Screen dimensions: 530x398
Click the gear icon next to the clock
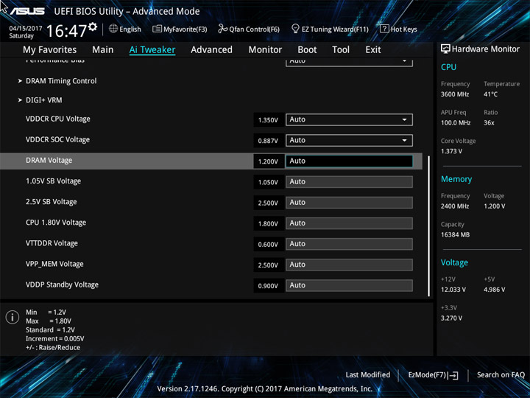coord(93,27)
